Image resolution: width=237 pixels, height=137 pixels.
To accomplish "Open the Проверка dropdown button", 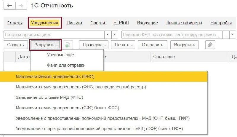I will point(94,45).
